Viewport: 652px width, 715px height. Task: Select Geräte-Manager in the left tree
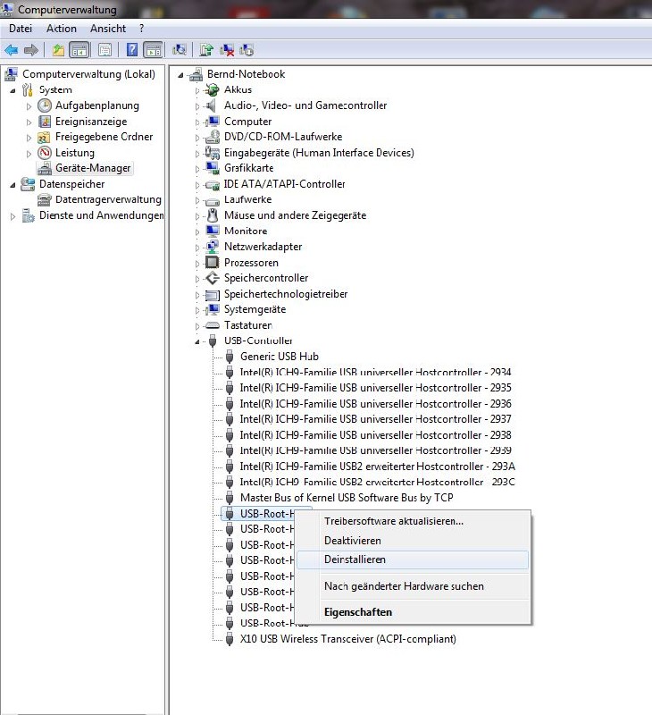(x=93, y=168)
